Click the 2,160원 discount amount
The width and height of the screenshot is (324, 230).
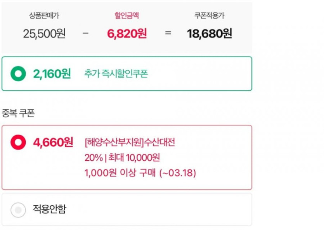tap(52, 74)
